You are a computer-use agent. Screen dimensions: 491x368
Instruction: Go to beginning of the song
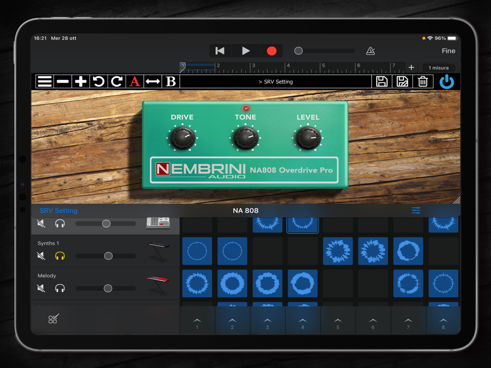220,51
